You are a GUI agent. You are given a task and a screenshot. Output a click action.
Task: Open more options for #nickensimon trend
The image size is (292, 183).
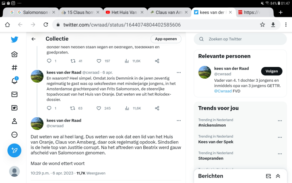coord(280,121)
